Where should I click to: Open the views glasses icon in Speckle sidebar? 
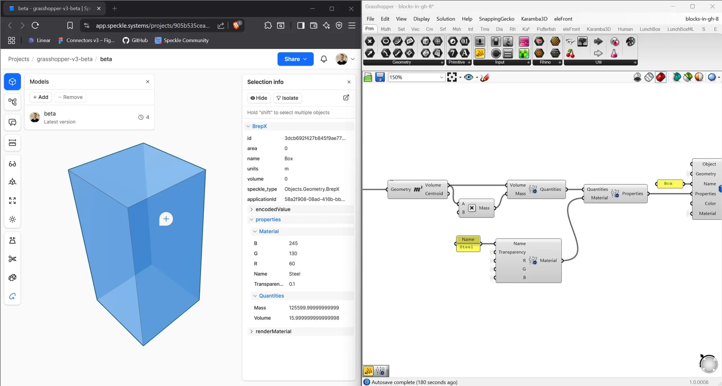[x=12, y=164]
